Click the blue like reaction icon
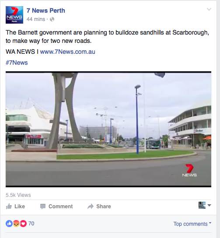The height and width of the screenshot is (238, 220). point(9,224)
